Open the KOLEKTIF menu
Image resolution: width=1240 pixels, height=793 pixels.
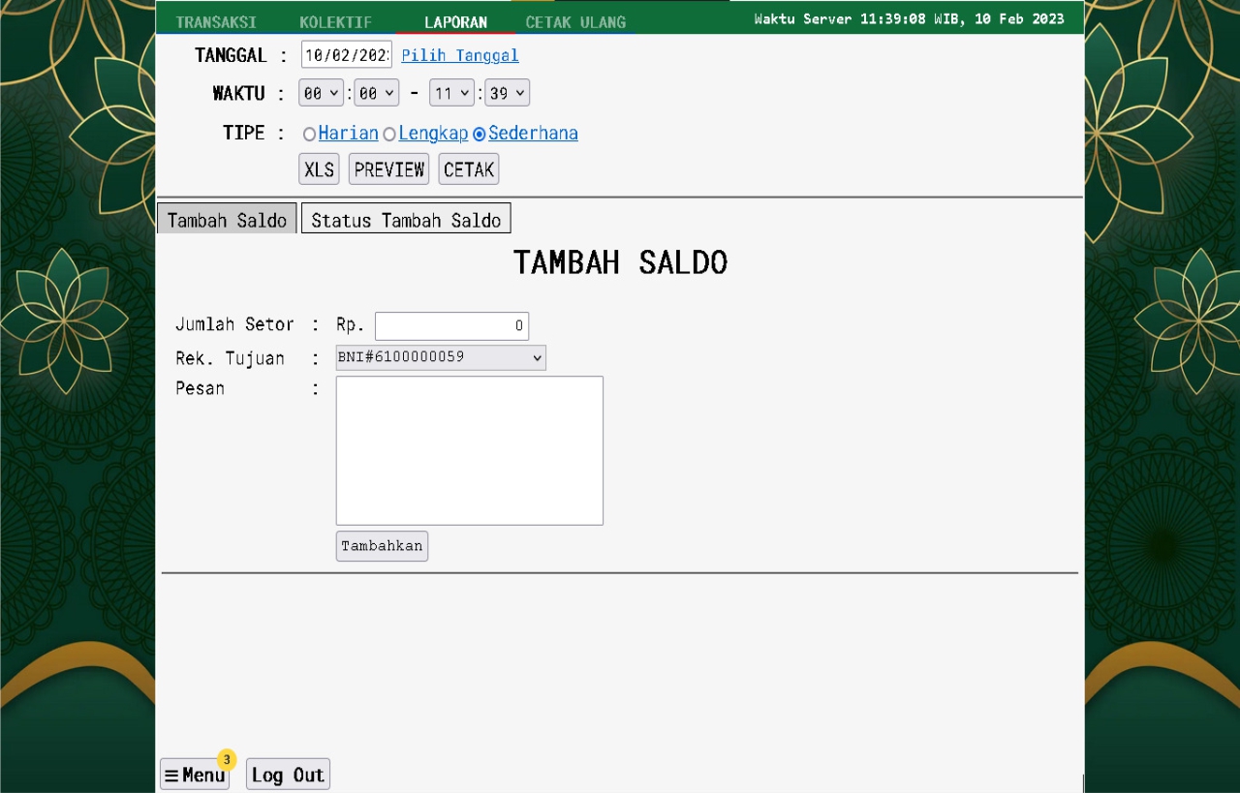point(335,22)
